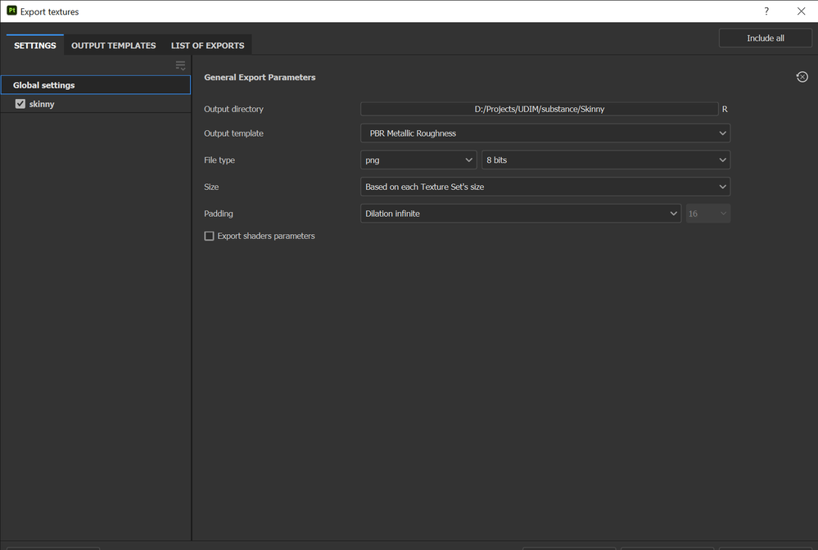818x550 pixels.
Task: Switch to the LIST OF EXPORTS tab
Action: coord(207,45)
